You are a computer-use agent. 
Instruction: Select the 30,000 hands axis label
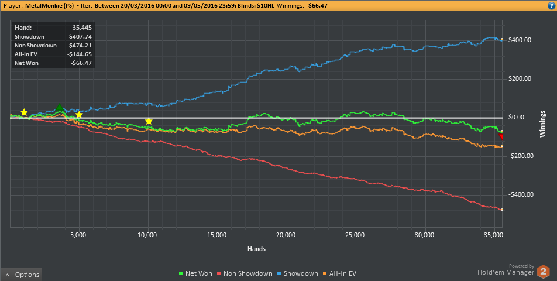pos(425,235)
